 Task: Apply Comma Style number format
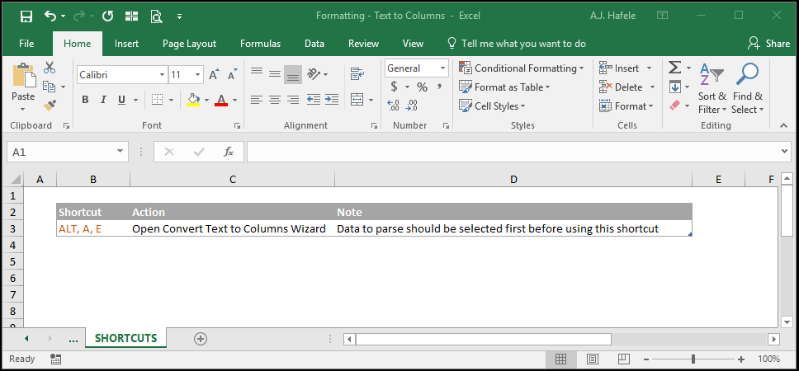pos(440,87)
